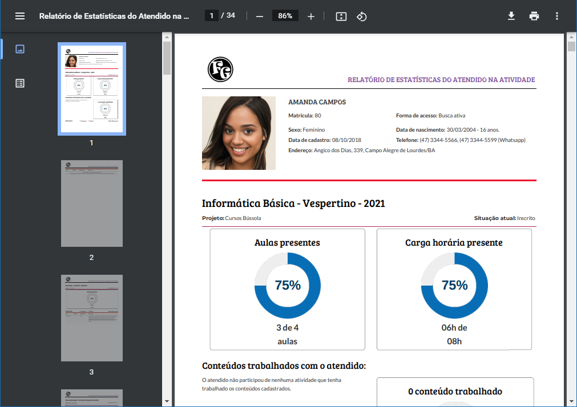
Task: Open the sidebar hamburger menu
Action: 20,16
